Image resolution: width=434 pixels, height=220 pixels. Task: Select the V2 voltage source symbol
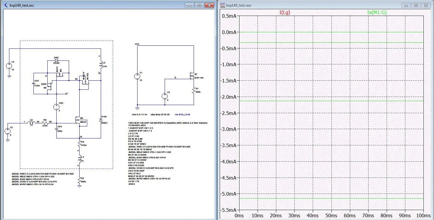[165, 96]
